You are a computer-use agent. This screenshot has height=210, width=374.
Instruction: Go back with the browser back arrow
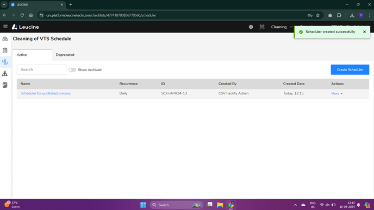click(x=5, y=15)
